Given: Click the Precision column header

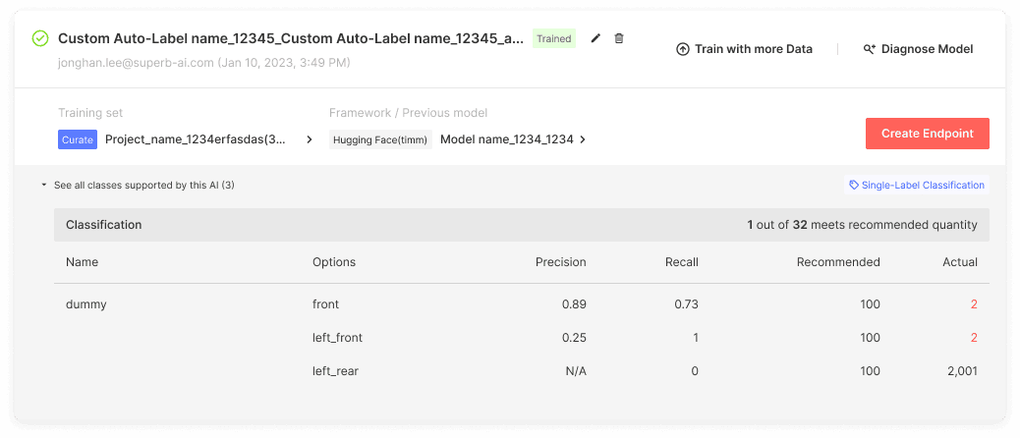Looking at the screenshot, I should 561,262.
